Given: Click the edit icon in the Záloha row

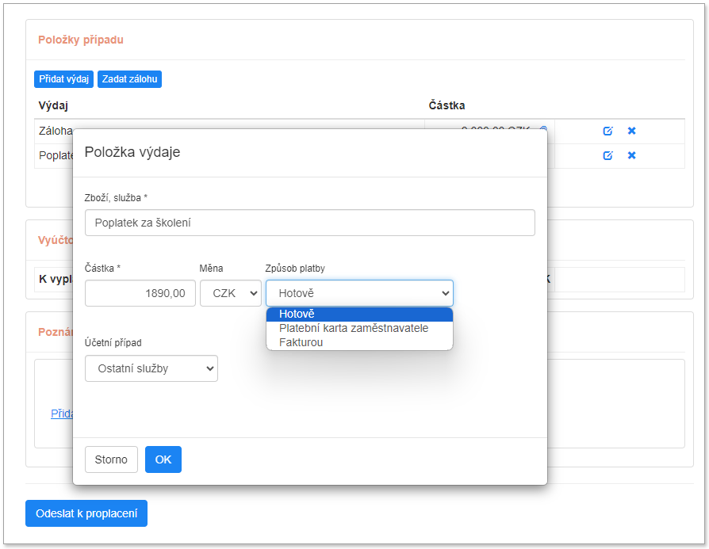Looking at the screenshot, I should [607, 131].
